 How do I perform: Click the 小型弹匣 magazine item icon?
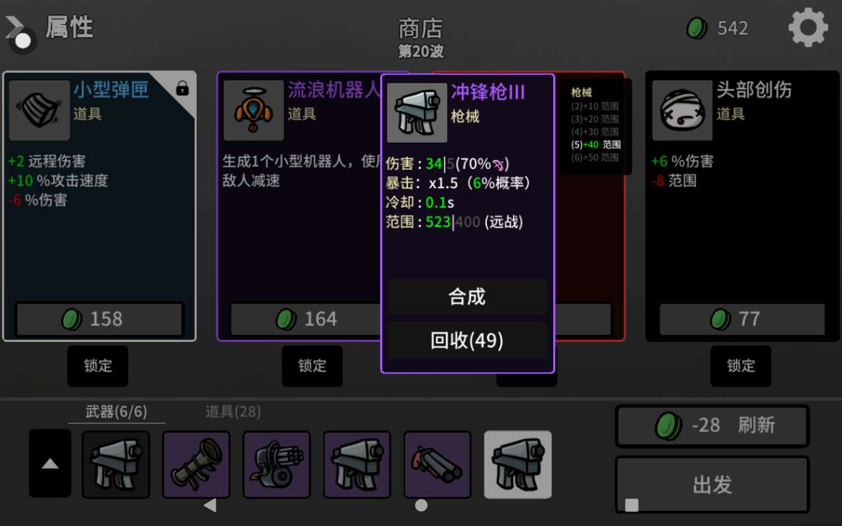tap(39, 110)
